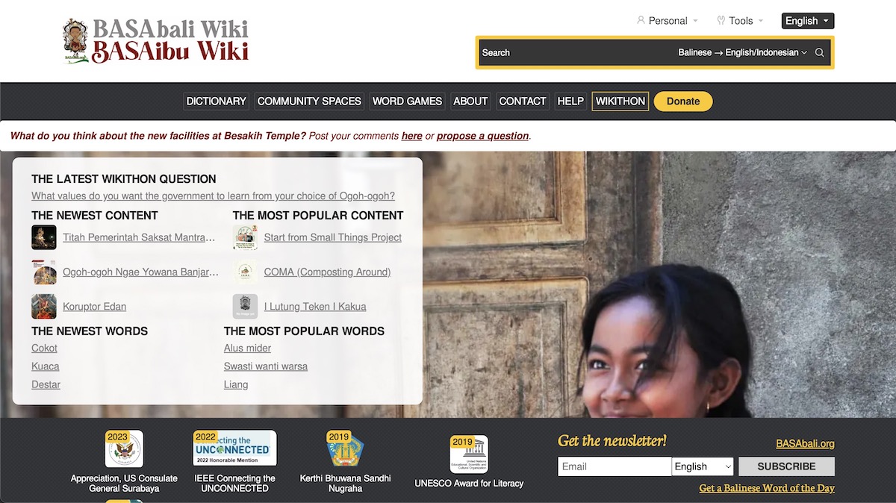Open the DICTIONARY menu
This screenshot has height=503, width=896.
(216, 101)
